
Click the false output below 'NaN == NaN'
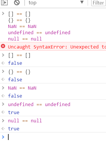pos(15,96)
